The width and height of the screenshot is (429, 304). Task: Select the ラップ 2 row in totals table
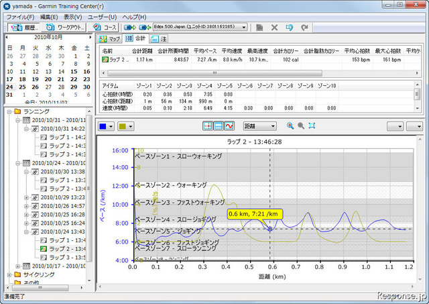coord(260,60)
